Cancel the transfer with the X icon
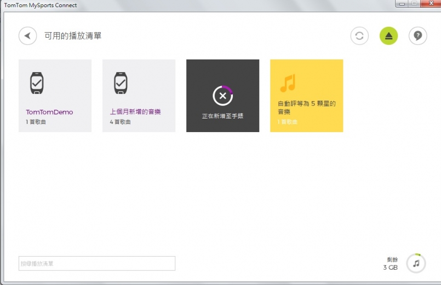The image size is (441, 285). pyautogui.click(x=222, y=96)
